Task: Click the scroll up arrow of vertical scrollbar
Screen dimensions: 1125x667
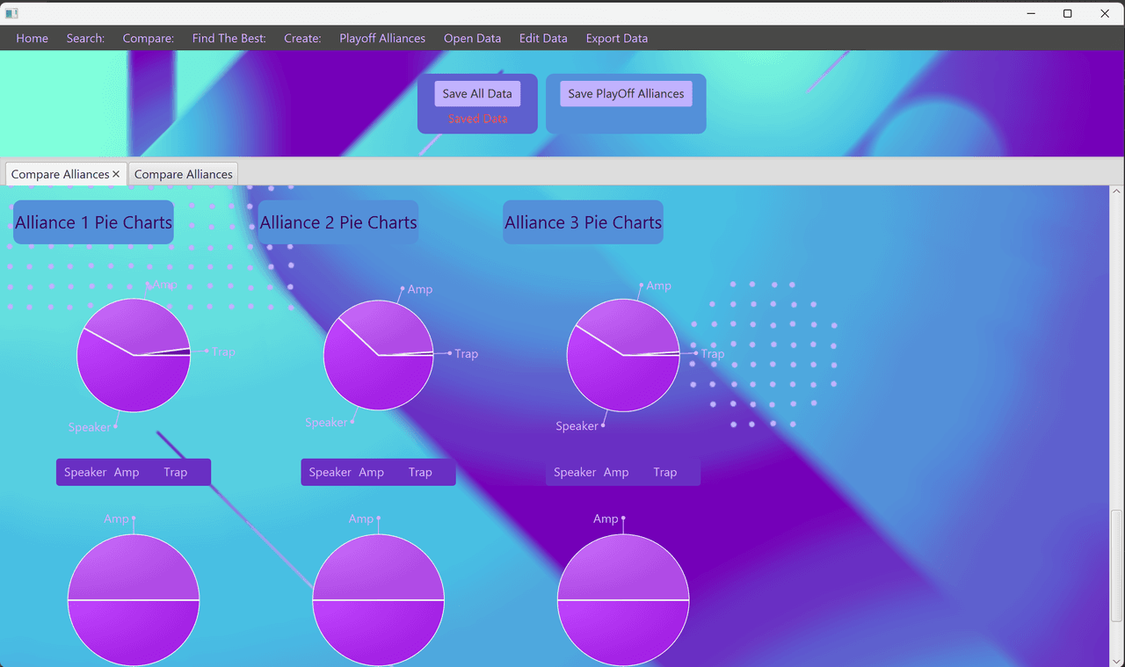Action: pyautogui.click(x=1117, y=191)
